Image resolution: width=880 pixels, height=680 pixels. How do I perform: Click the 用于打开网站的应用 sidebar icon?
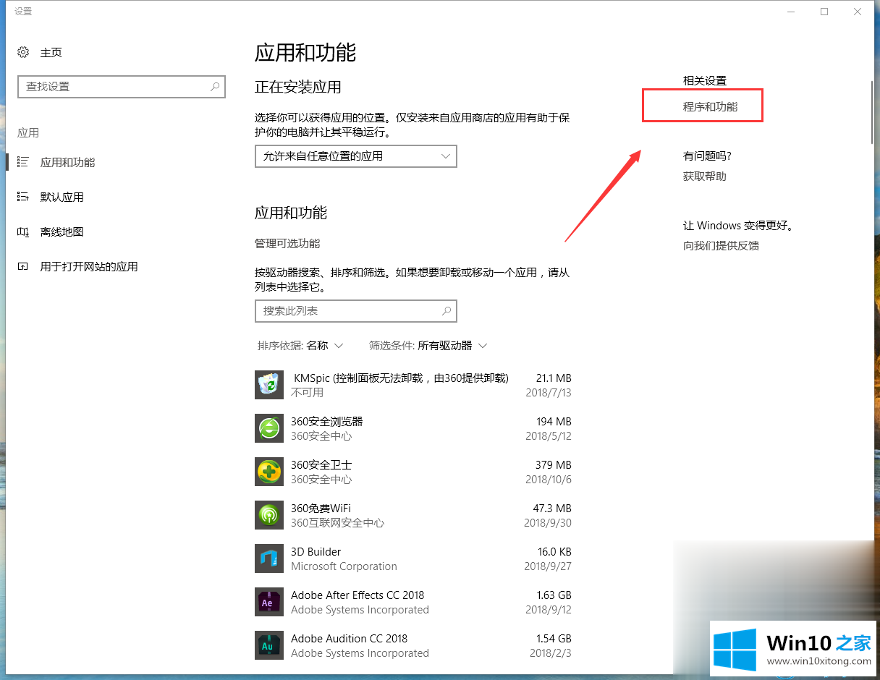(23, 266)
